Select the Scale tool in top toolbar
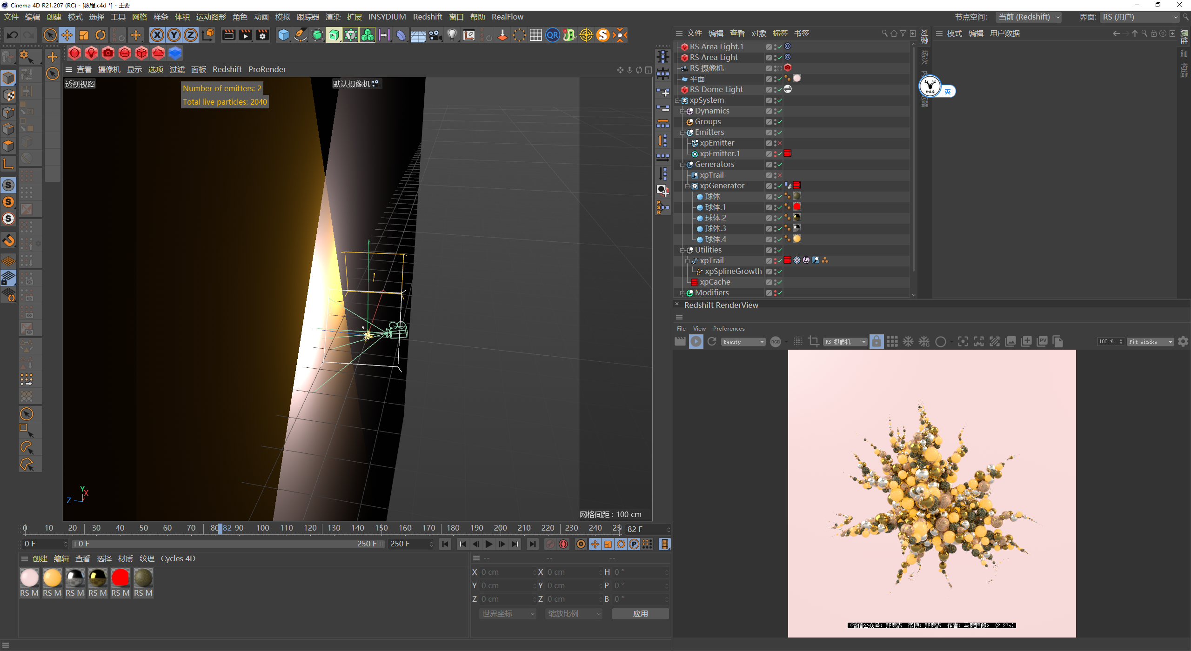 (84, 35)
